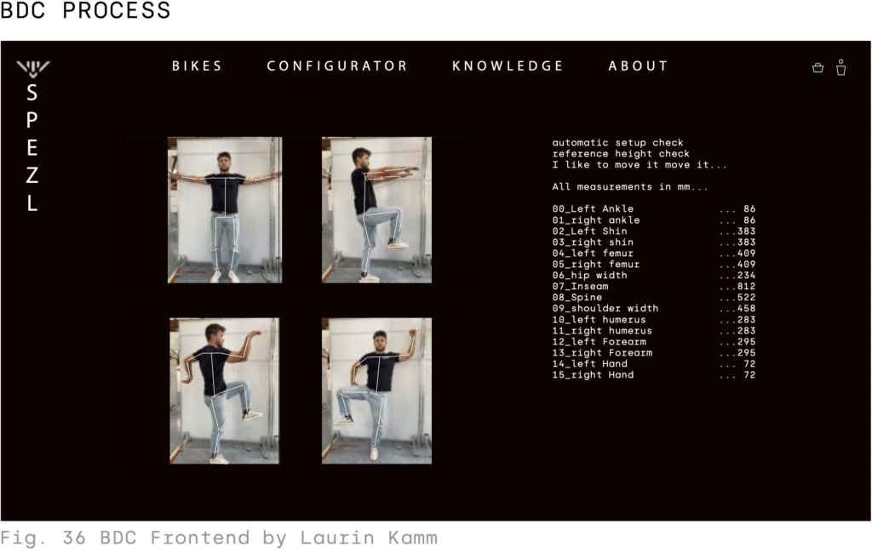872x558 pixels.
Task: Select the front T-pose photo
Action: (225, 210)
